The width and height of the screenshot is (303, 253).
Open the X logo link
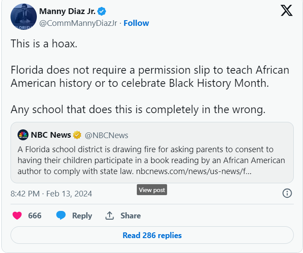point(287,11)
